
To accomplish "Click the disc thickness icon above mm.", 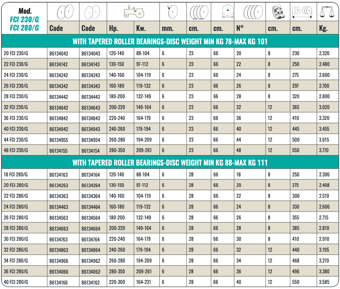I will click(172, 12).
